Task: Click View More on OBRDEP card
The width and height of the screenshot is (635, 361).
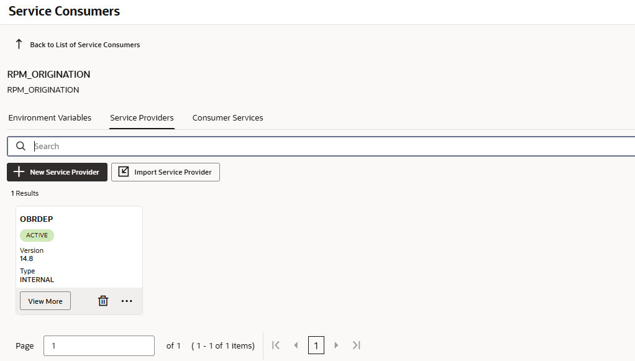Action: pyautogui.click(x=45, y=301)
